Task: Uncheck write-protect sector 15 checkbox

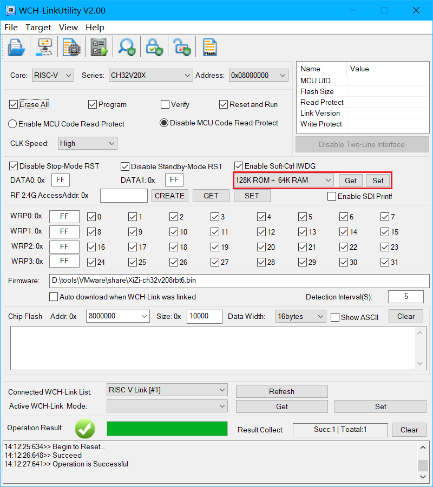Action: coord(384,232)
